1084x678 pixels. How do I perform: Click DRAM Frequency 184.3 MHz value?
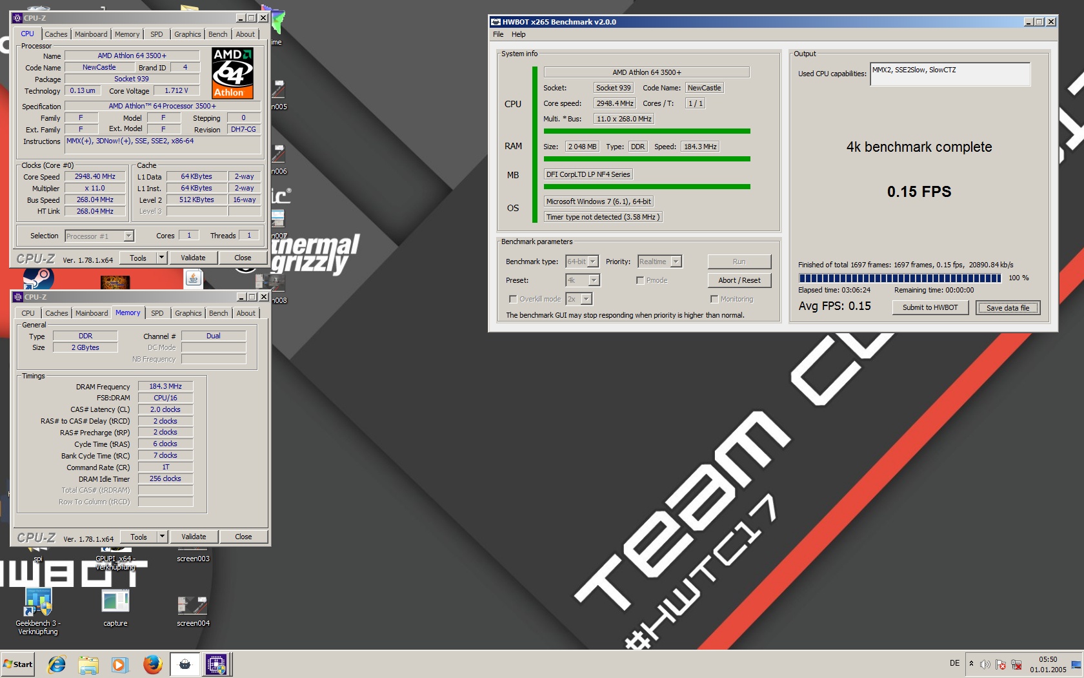(x=166, y=386)
